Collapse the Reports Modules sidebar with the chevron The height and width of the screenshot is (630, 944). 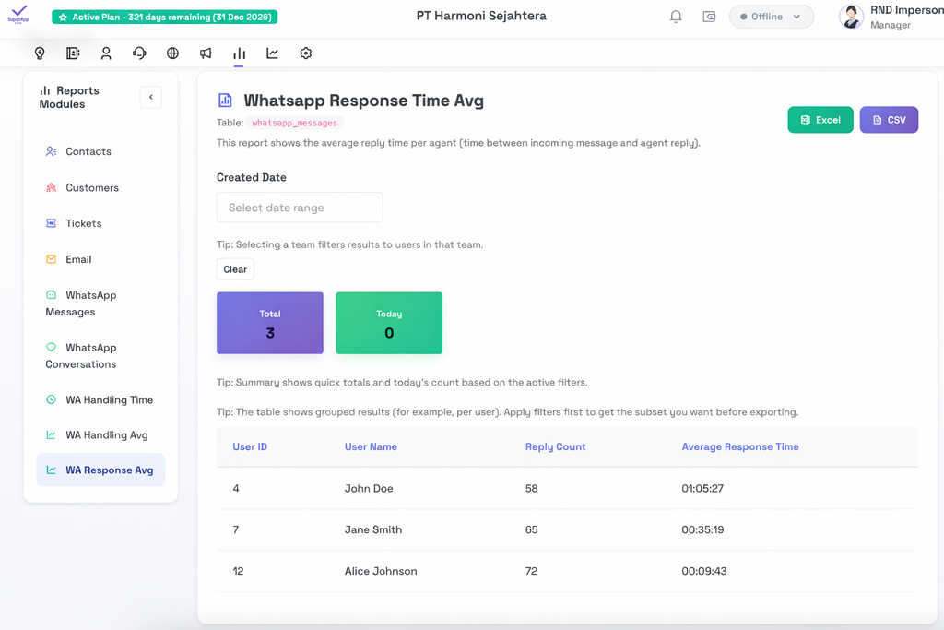click(x=150, y=97)
